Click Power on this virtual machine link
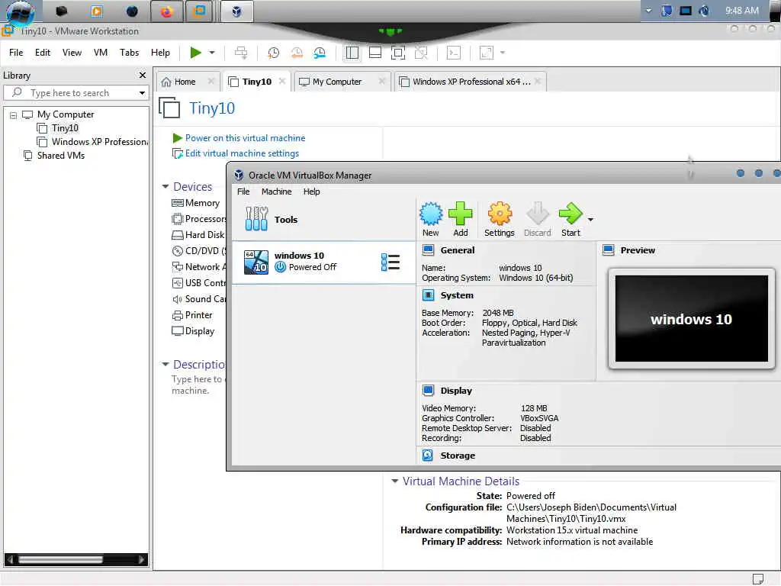This screenshot has width=781, height=586. [245, 138]
